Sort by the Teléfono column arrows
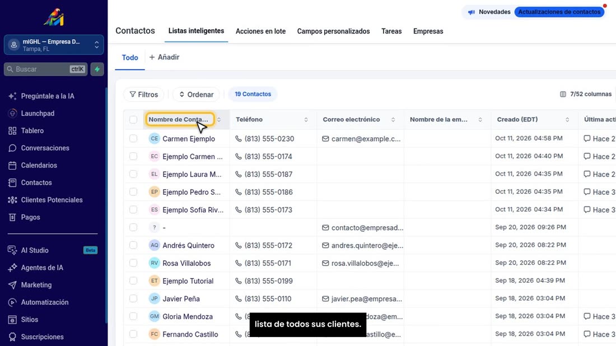Screen dimensions: 616x346 (306, 120)
